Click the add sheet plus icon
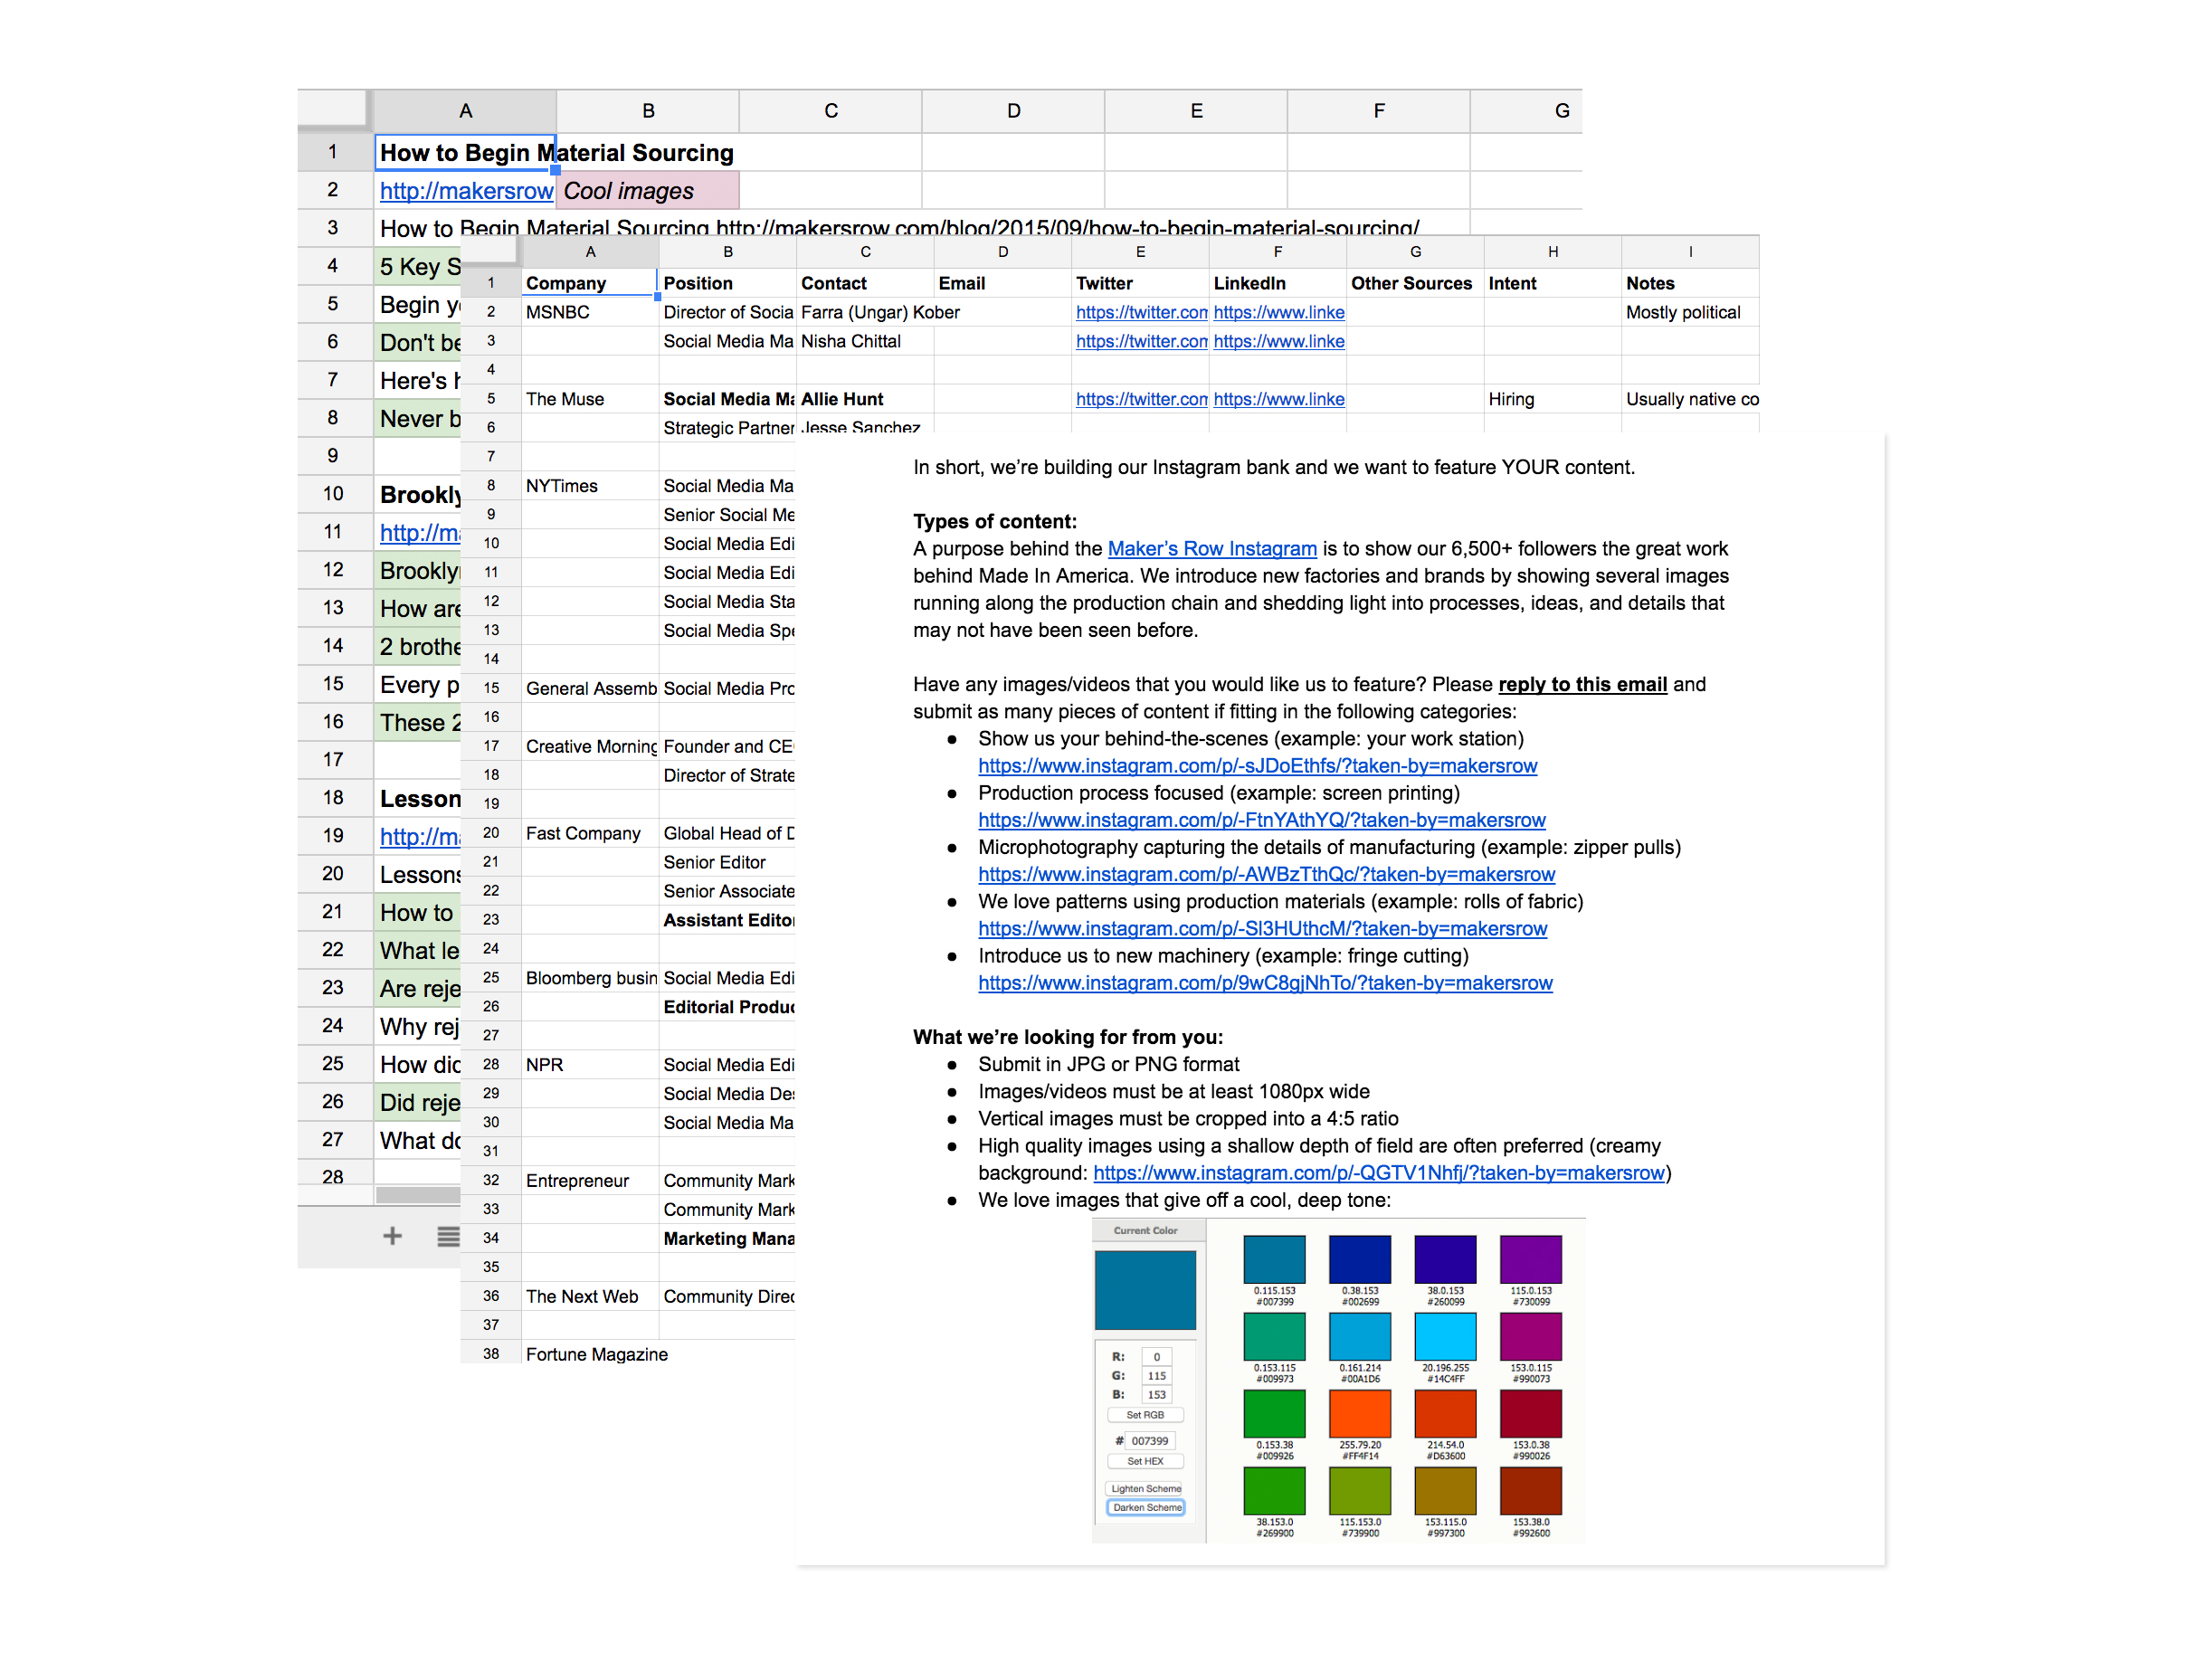The width and height of the screenshot is (2185, 1680). pos(392,1236)
